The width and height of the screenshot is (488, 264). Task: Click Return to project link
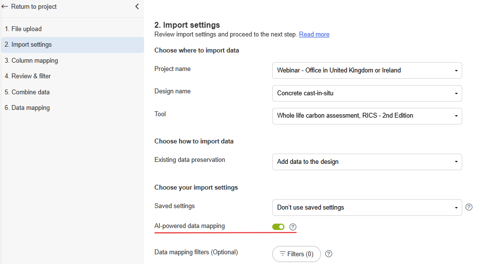coord(34,7)
